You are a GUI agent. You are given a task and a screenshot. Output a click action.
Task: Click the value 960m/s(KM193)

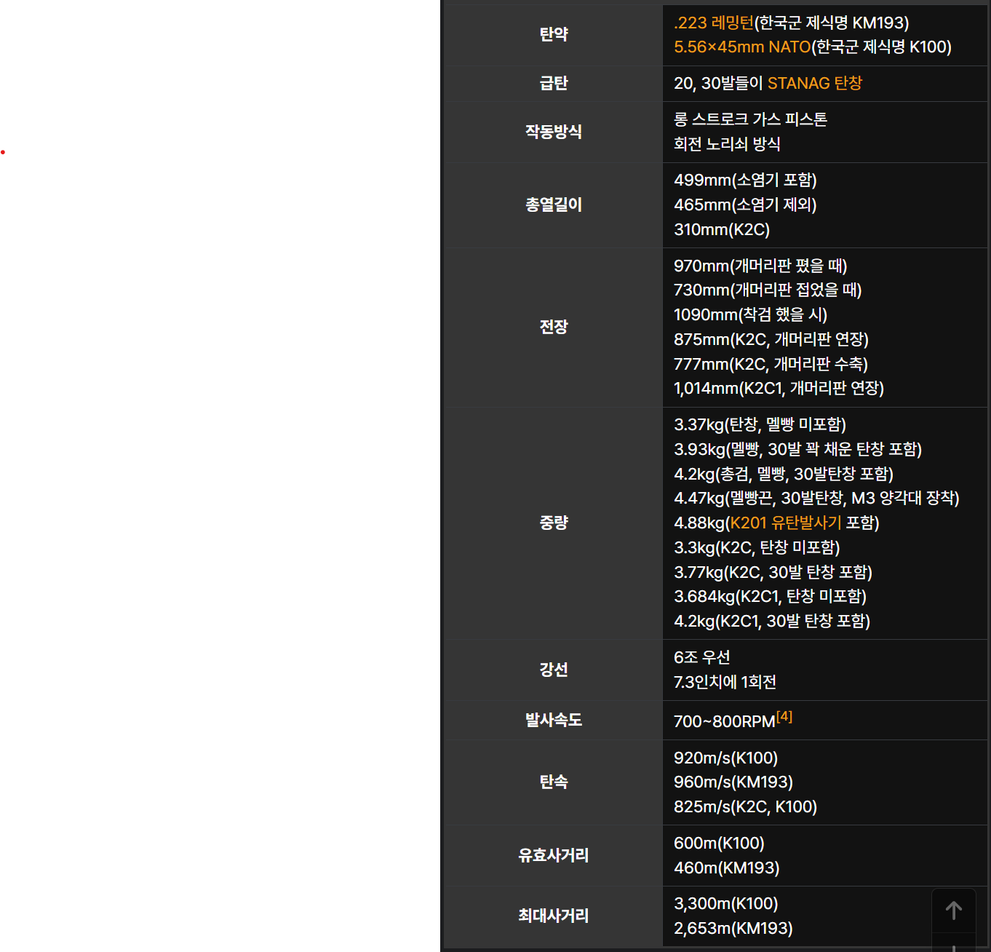click(733, 782)
